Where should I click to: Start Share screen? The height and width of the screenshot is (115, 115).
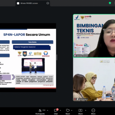click(x=80, y=112)
